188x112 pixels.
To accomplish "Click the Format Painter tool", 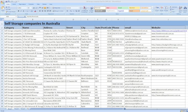I will coord(11,12).
